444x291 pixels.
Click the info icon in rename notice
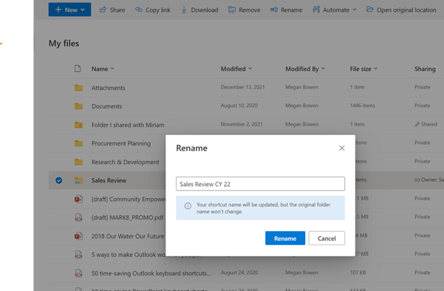(x=188, y=206)
